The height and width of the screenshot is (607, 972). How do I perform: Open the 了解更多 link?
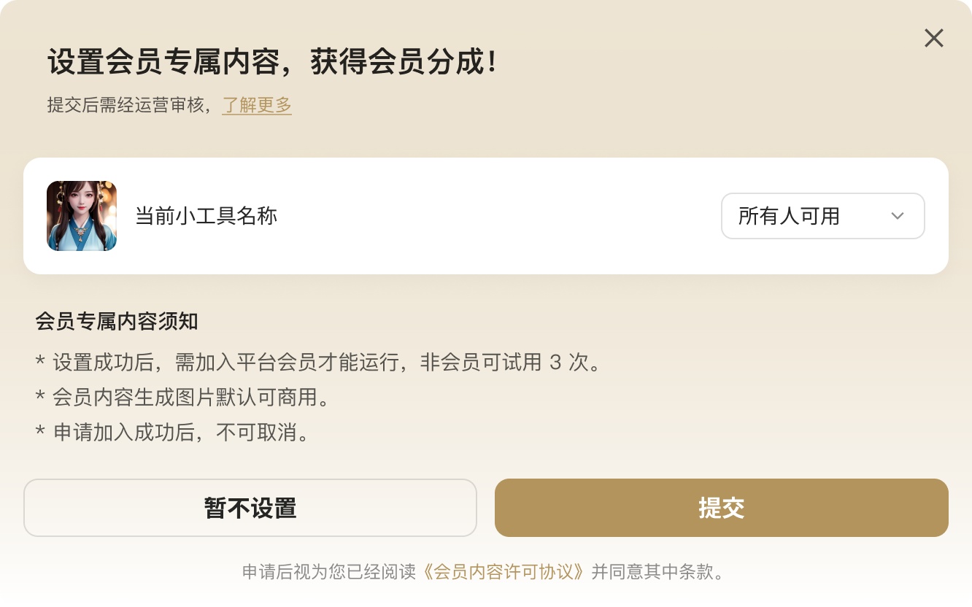(257, 105)
